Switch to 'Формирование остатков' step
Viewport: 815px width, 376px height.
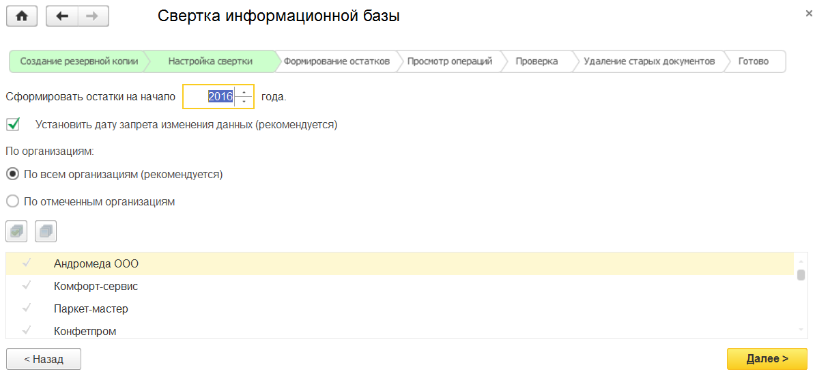tap(337, 61)
